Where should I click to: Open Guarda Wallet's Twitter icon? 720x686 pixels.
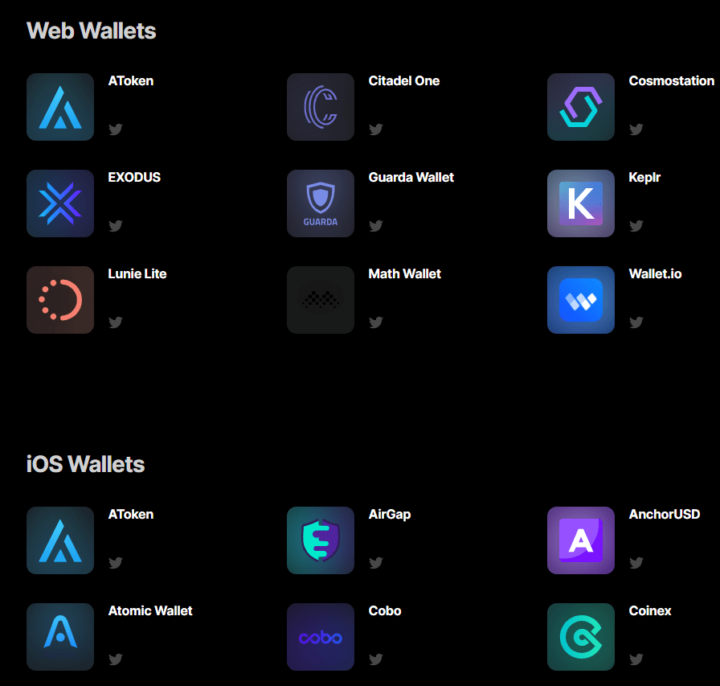376,226
